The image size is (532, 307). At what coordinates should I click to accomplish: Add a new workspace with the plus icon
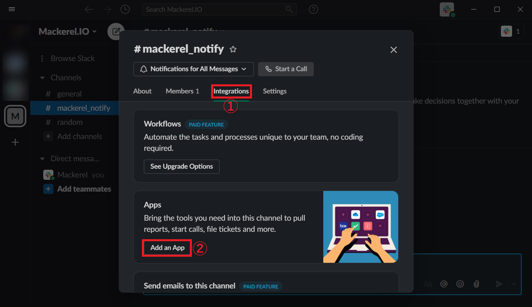(x=15, y=142)
